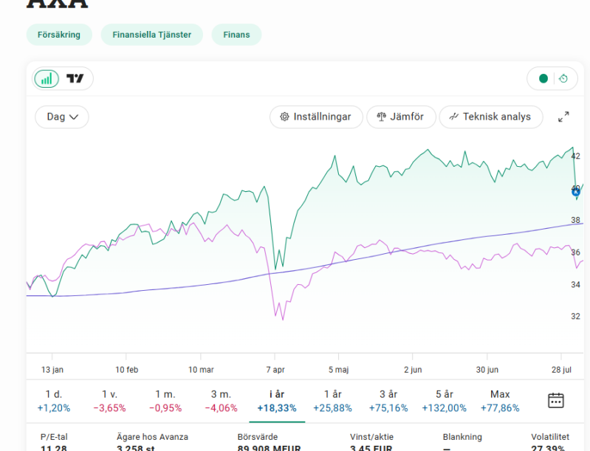Screen dimensions: 590x451
Task: Select the 'i år' period tab
Action: (x=276, y=401)
